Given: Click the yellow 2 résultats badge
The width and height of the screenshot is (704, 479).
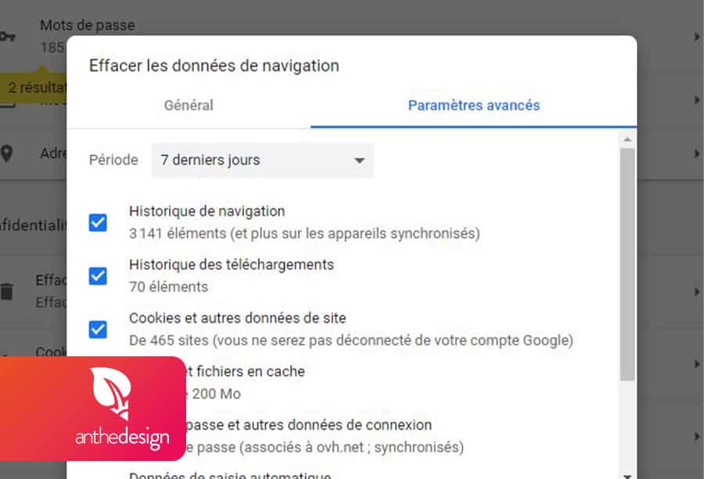Looking at the screenshot, I should (35, 88).
